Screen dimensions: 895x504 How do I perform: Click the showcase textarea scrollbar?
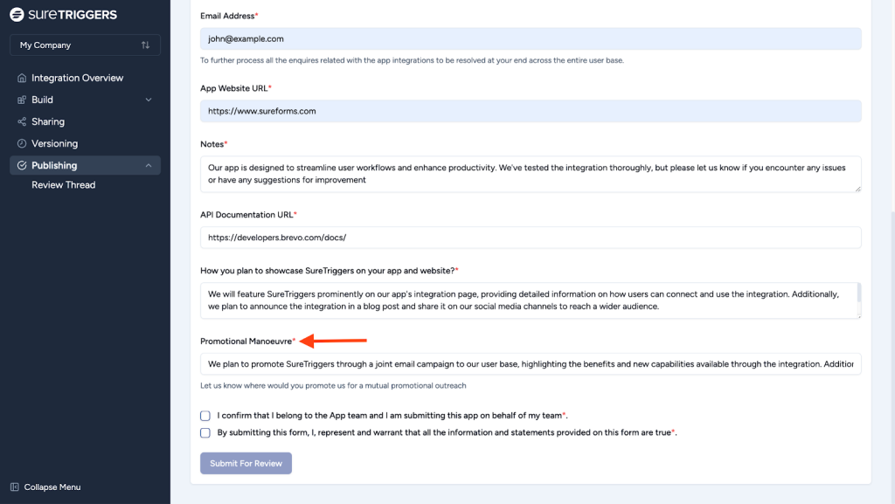(x=858, y=295)
